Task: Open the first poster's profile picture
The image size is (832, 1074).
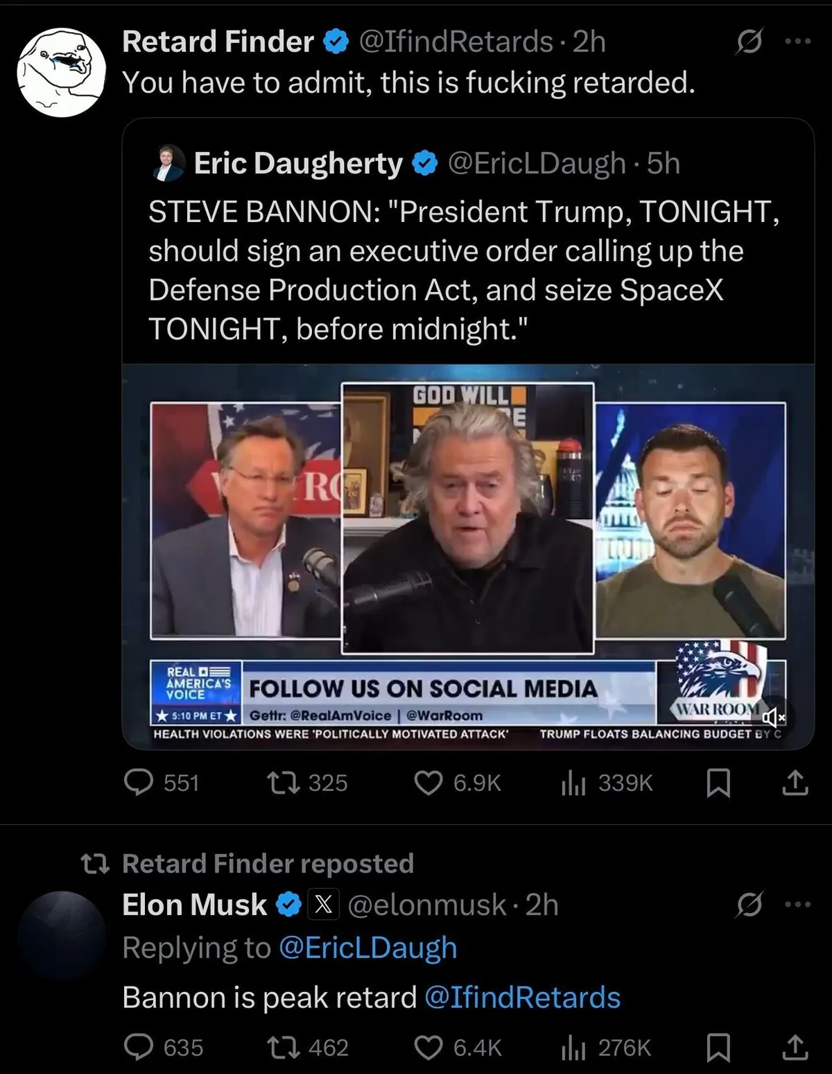Action: pyautogui.click(x=62, y=71)
